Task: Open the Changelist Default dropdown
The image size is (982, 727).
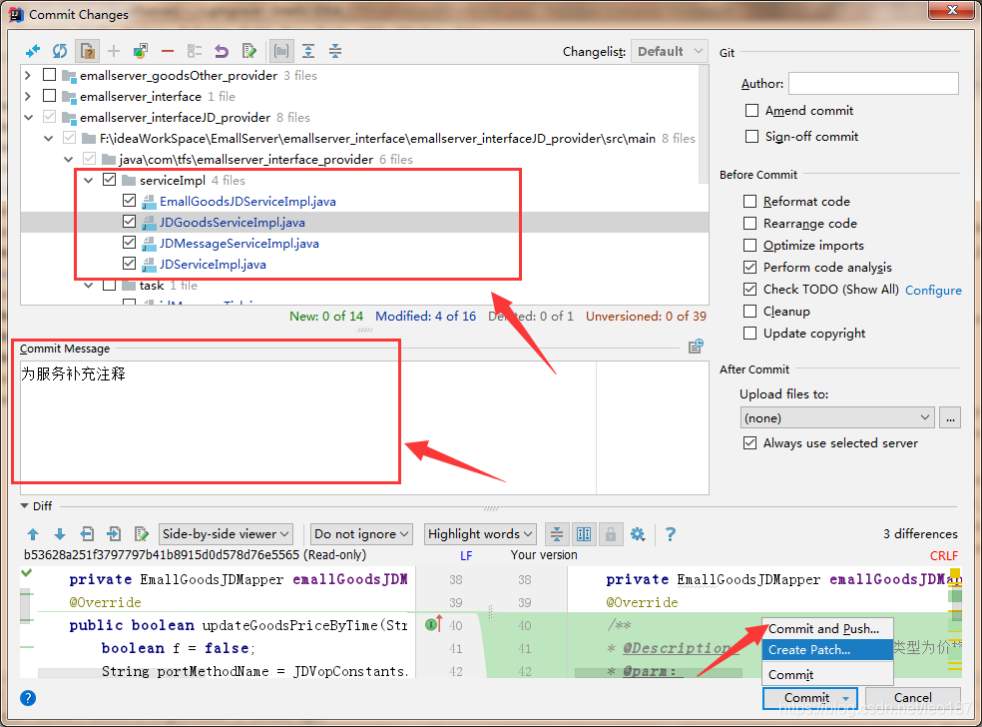Action: (x=669, y=51)
